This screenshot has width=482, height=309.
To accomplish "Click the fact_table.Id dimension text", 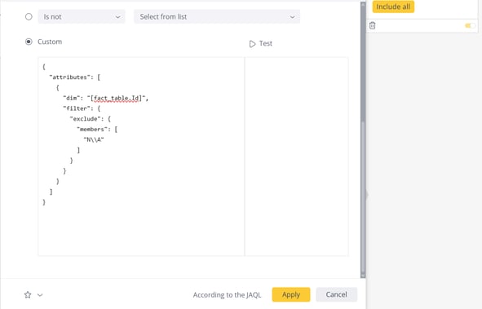I will [117, 98].
